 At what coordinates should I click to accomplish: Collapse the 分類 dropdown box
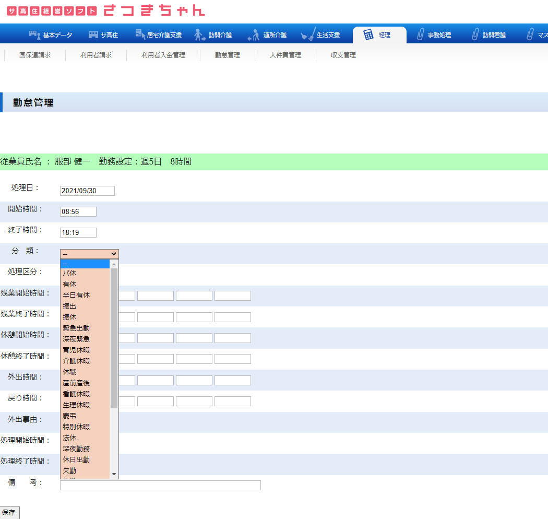89,254
